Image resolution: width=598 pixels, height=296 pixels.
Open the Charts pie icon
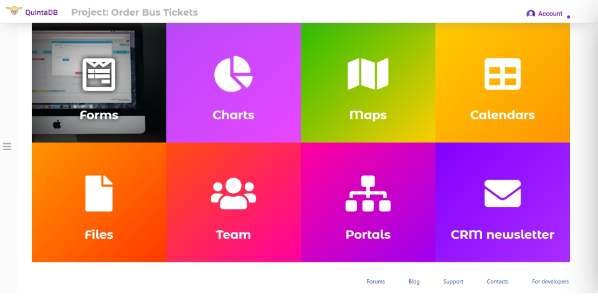click(x=233, y=74)
